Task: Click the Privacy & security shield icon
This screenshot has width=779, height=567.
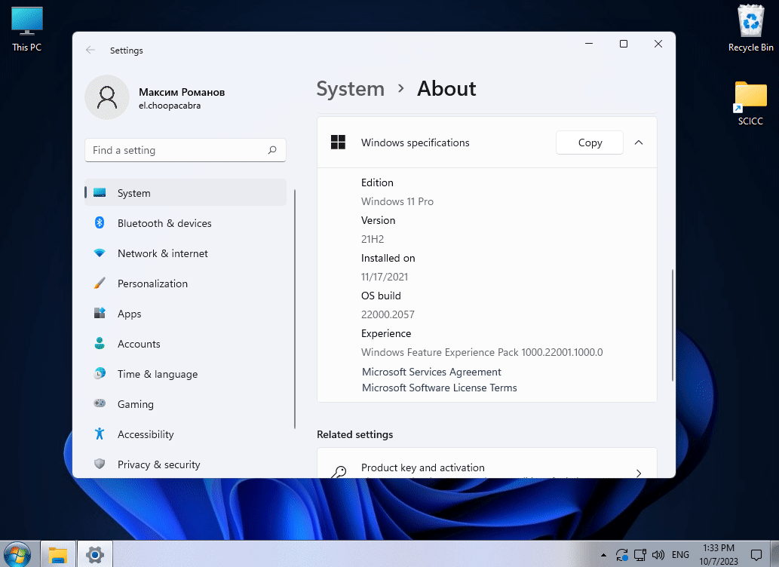Action: coord(100,464)
